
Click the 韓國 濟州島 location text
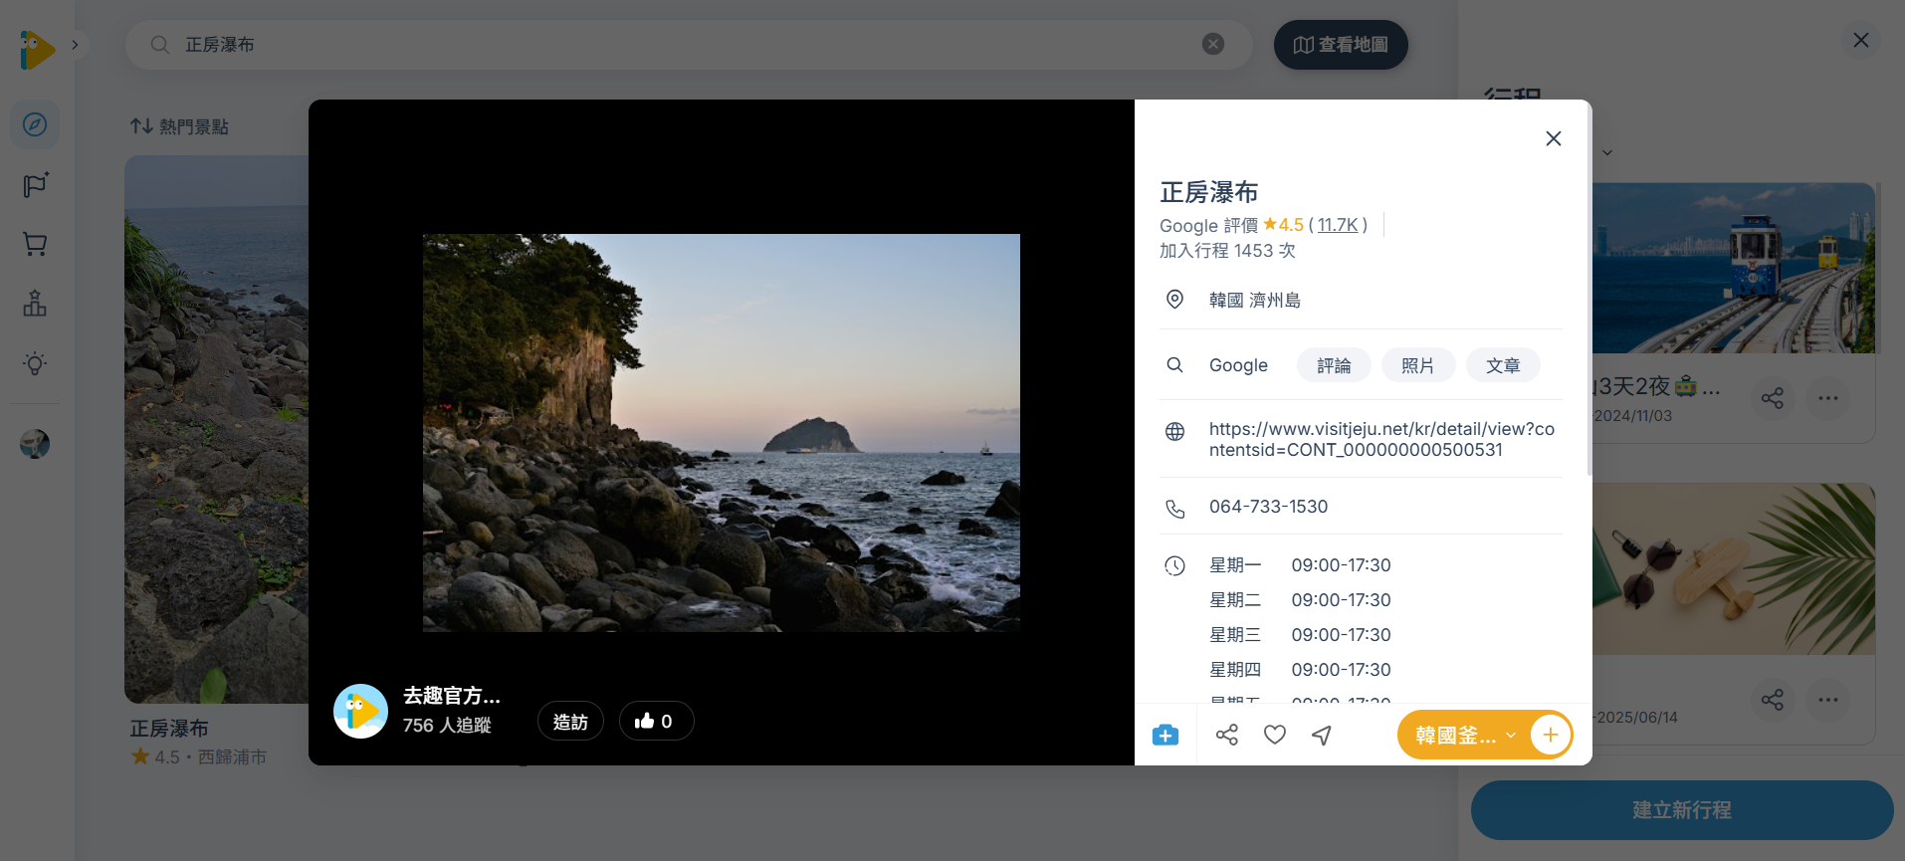coord(1254,301)
